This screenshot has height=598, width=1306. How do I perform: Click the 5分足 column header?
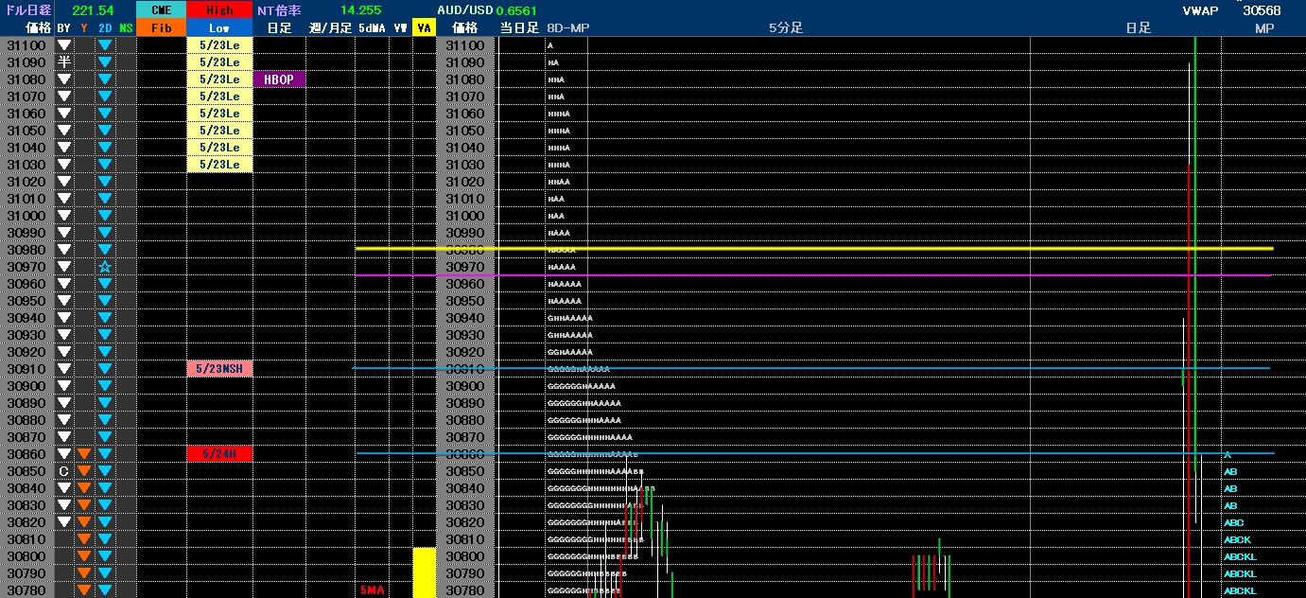(786, 28)
